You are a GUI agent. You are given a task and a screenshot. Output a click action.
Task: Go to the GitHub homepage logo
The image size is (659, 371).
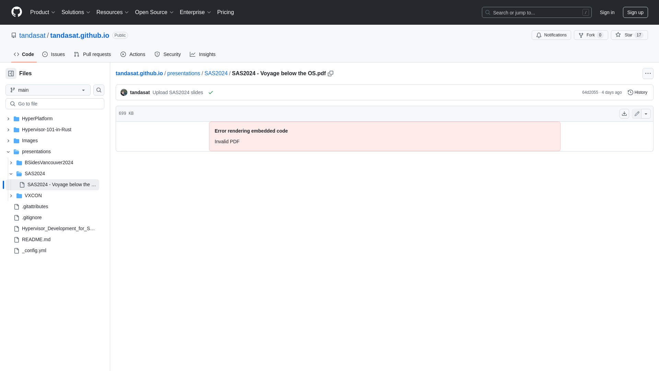[16, 12]
